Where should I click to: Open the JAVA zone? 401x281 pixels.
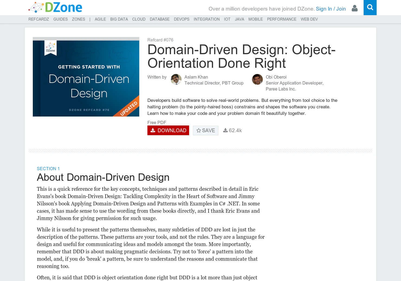(x=240, y=19)
